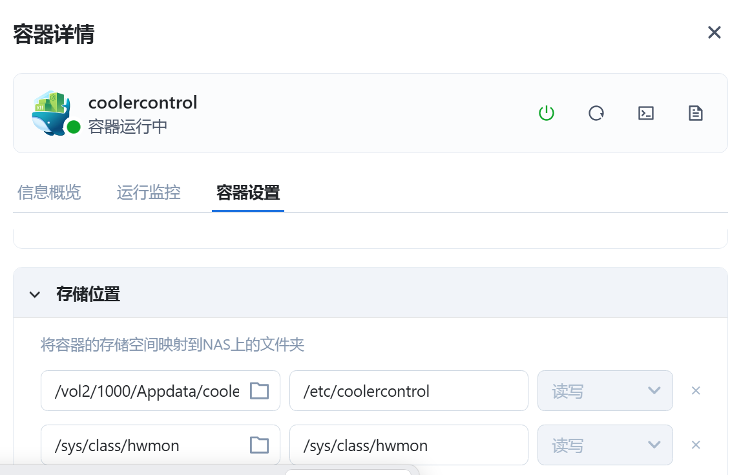The height and width of the screenshot is (475, 741).
Task: Switch to the 运行监控 tab
Action: tap(149, 193)
